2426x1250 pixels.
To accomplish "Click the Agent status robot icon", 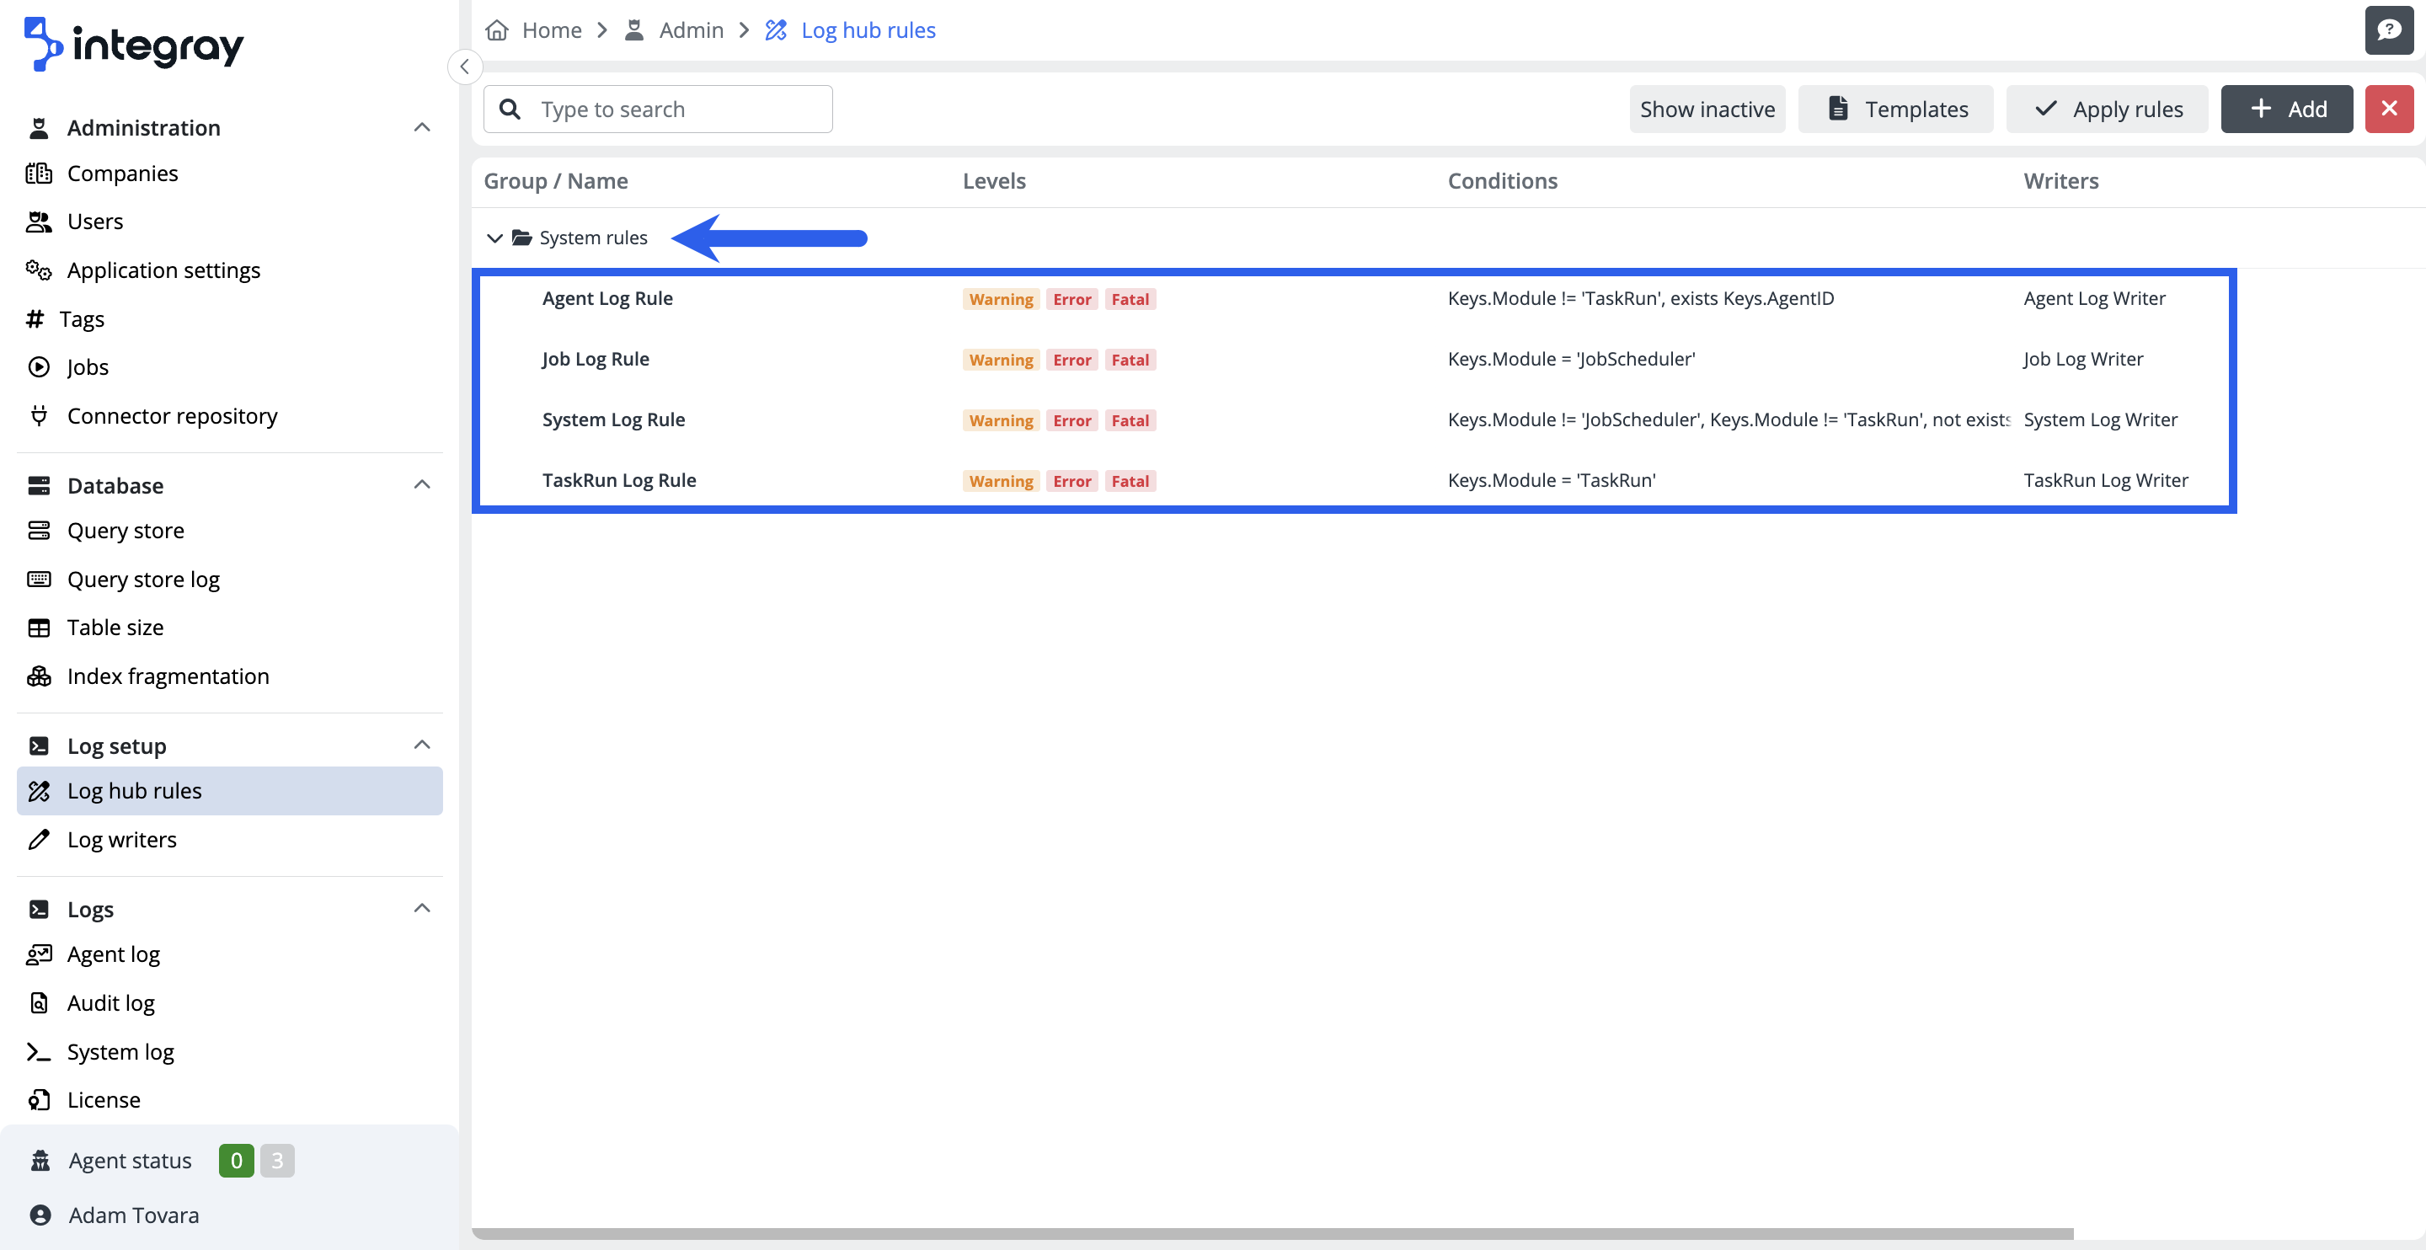I will [40, 1161].
